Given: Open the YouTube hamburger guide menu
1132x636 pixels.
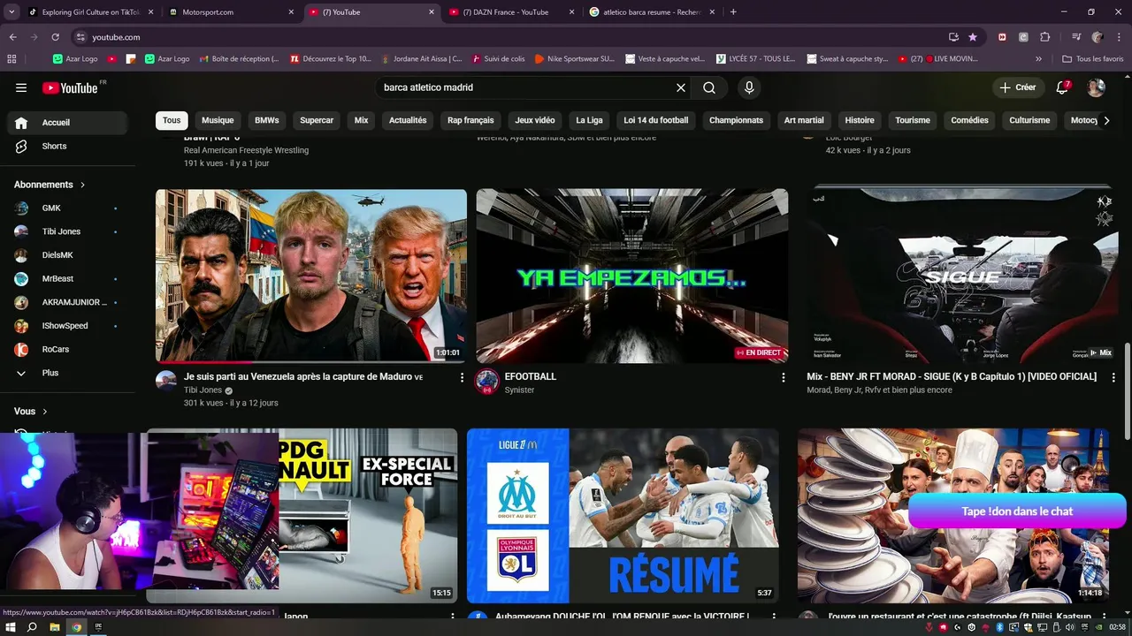Looking at the screenshot, I should tap(21, 87).
